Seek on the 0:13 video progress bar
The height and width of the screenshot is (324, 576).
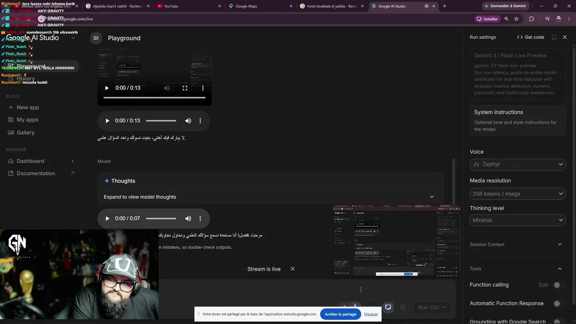154,98
